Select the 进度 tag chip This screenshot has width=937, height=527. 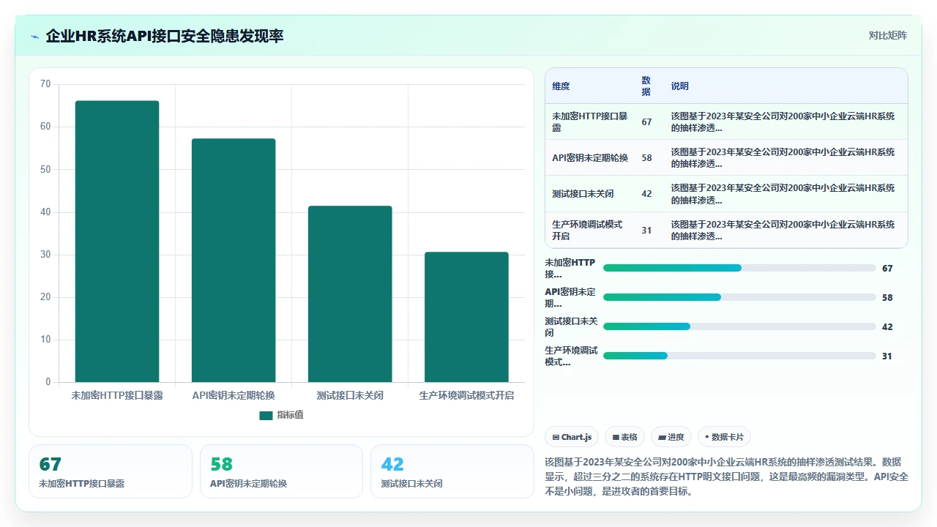(x=671, y=437)
